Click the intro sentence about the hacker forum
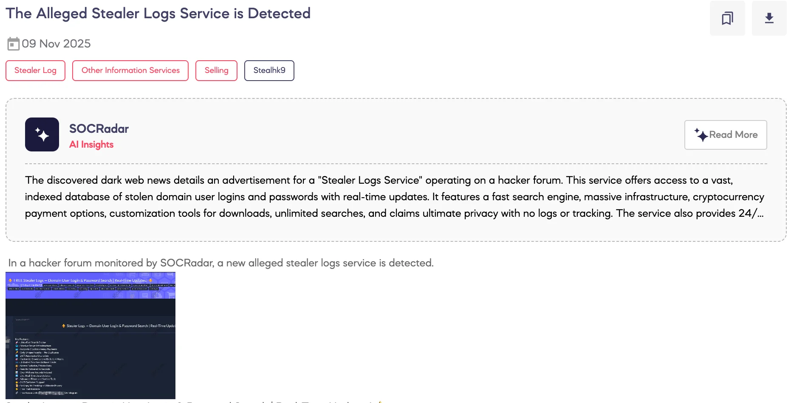The width and height of the screenshot is (791, 403). click(220, 263)
